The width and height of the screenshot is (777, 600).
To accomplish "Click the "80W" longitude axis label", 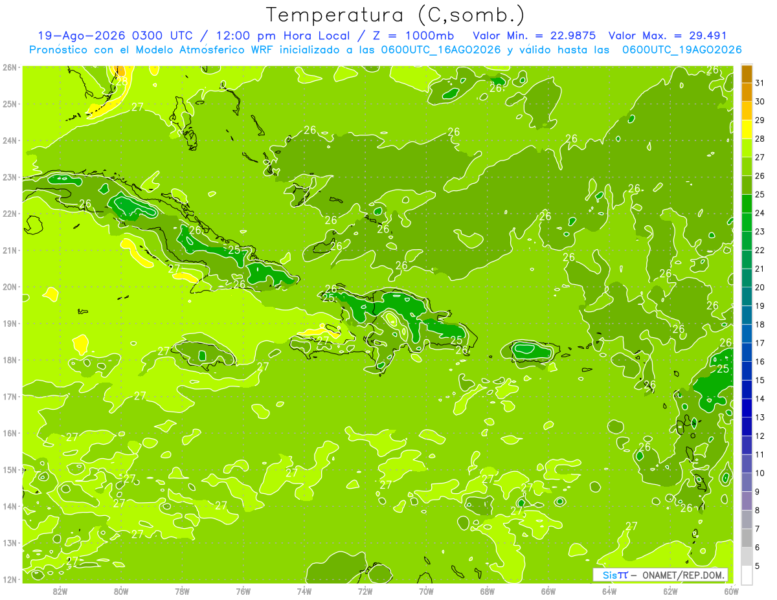I will 121,590.
